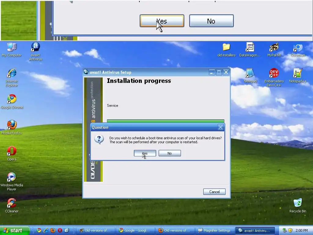313x235 pixels.
Task: Click Internet Explorer icon in Quick Launch
Action: (x=46, y=230)
